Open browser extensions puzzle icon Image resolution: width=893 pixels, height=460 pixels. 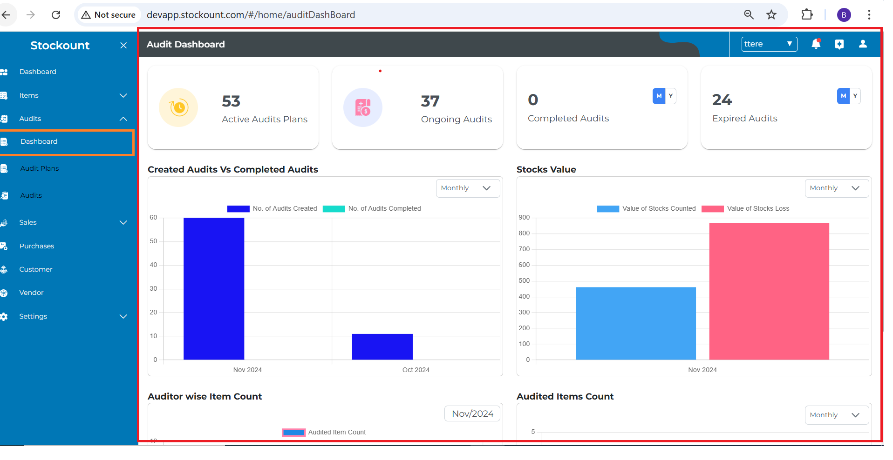(x=807, y=15)
